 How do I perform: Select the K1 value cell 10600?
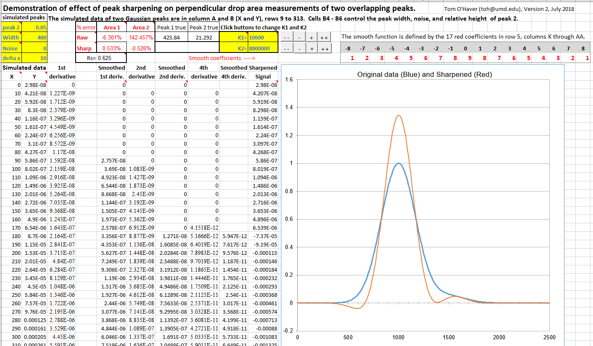point(263,37)
